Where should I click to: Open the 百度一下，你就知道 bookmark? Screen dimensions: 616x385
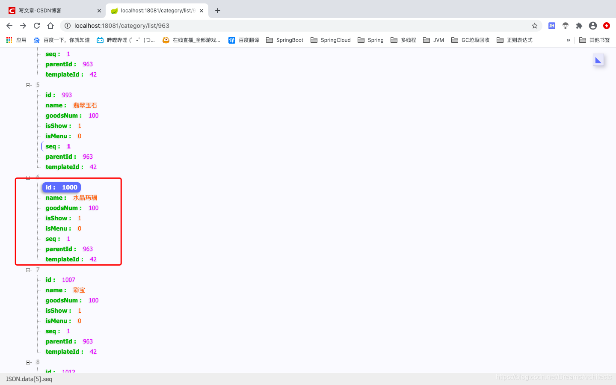coord(62,40)
